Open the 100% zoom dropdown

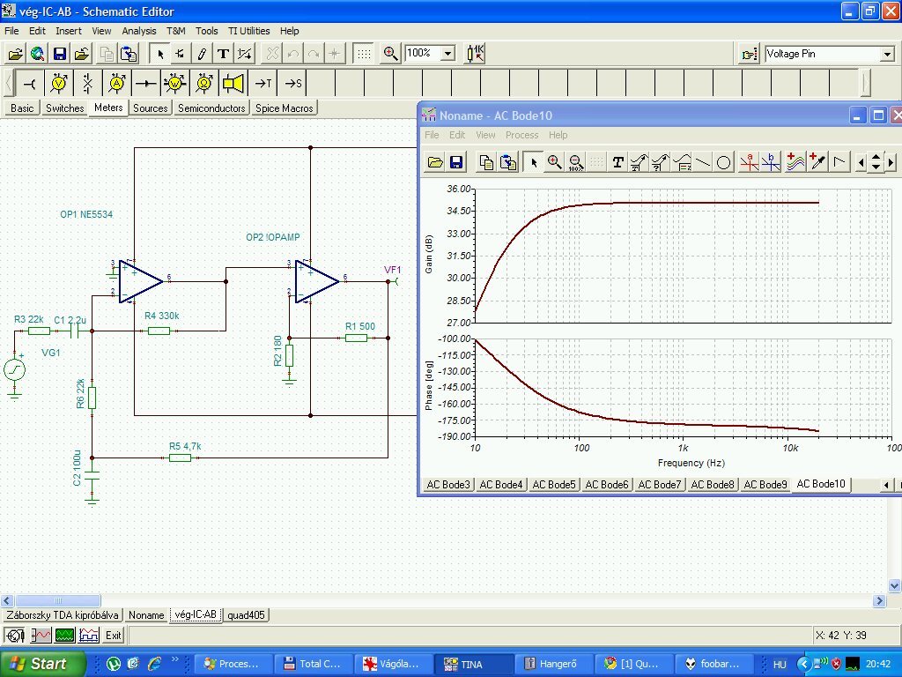447,54
